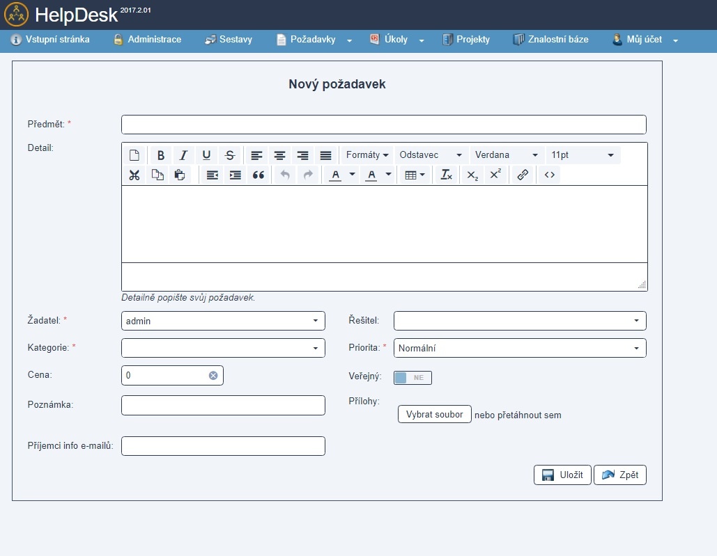Image resolution: width=717 pixels, height=556 pixels.
Task: Open the Kategorie dropdown
Action: click(223, 348)
